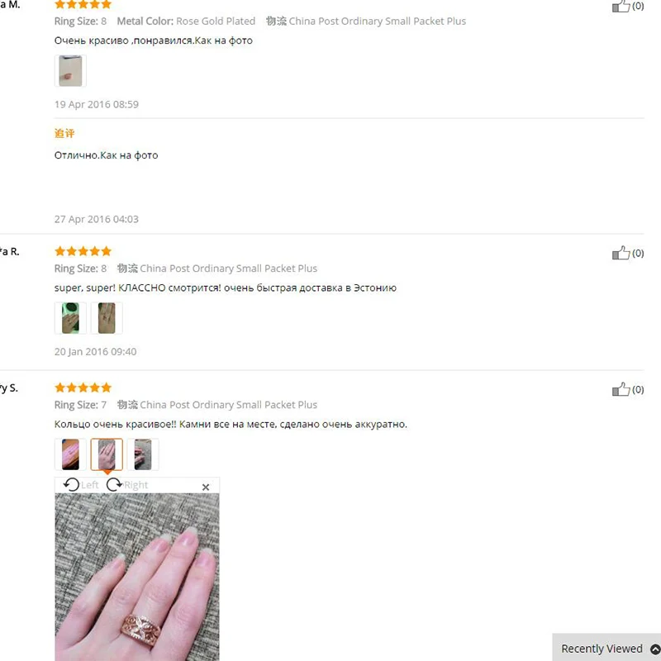Rotate the enlarged photo right
The height and width of the screenshot is (661, 661).
127,485
